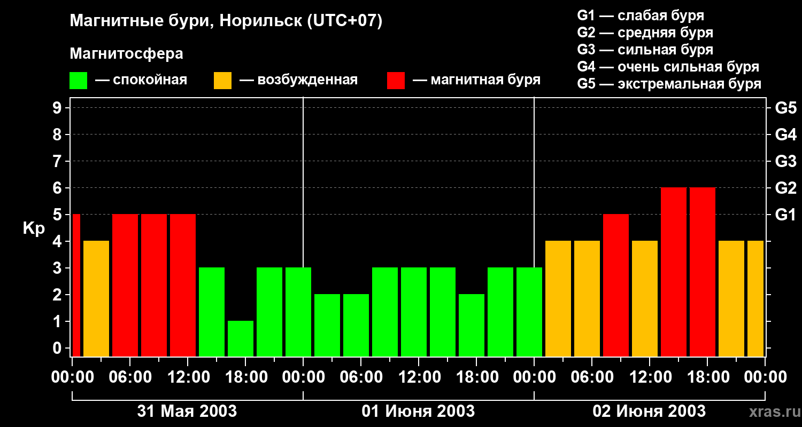The width and height of the screenshot is (802, 427).
Task: Click the orange bar between red bars on 02 Июня
Action: (x=645, y=298)
